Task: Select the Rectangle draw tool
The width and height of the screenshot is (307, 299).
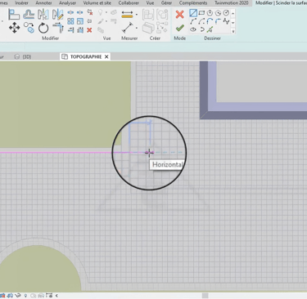Action: (x=201, y=13)
